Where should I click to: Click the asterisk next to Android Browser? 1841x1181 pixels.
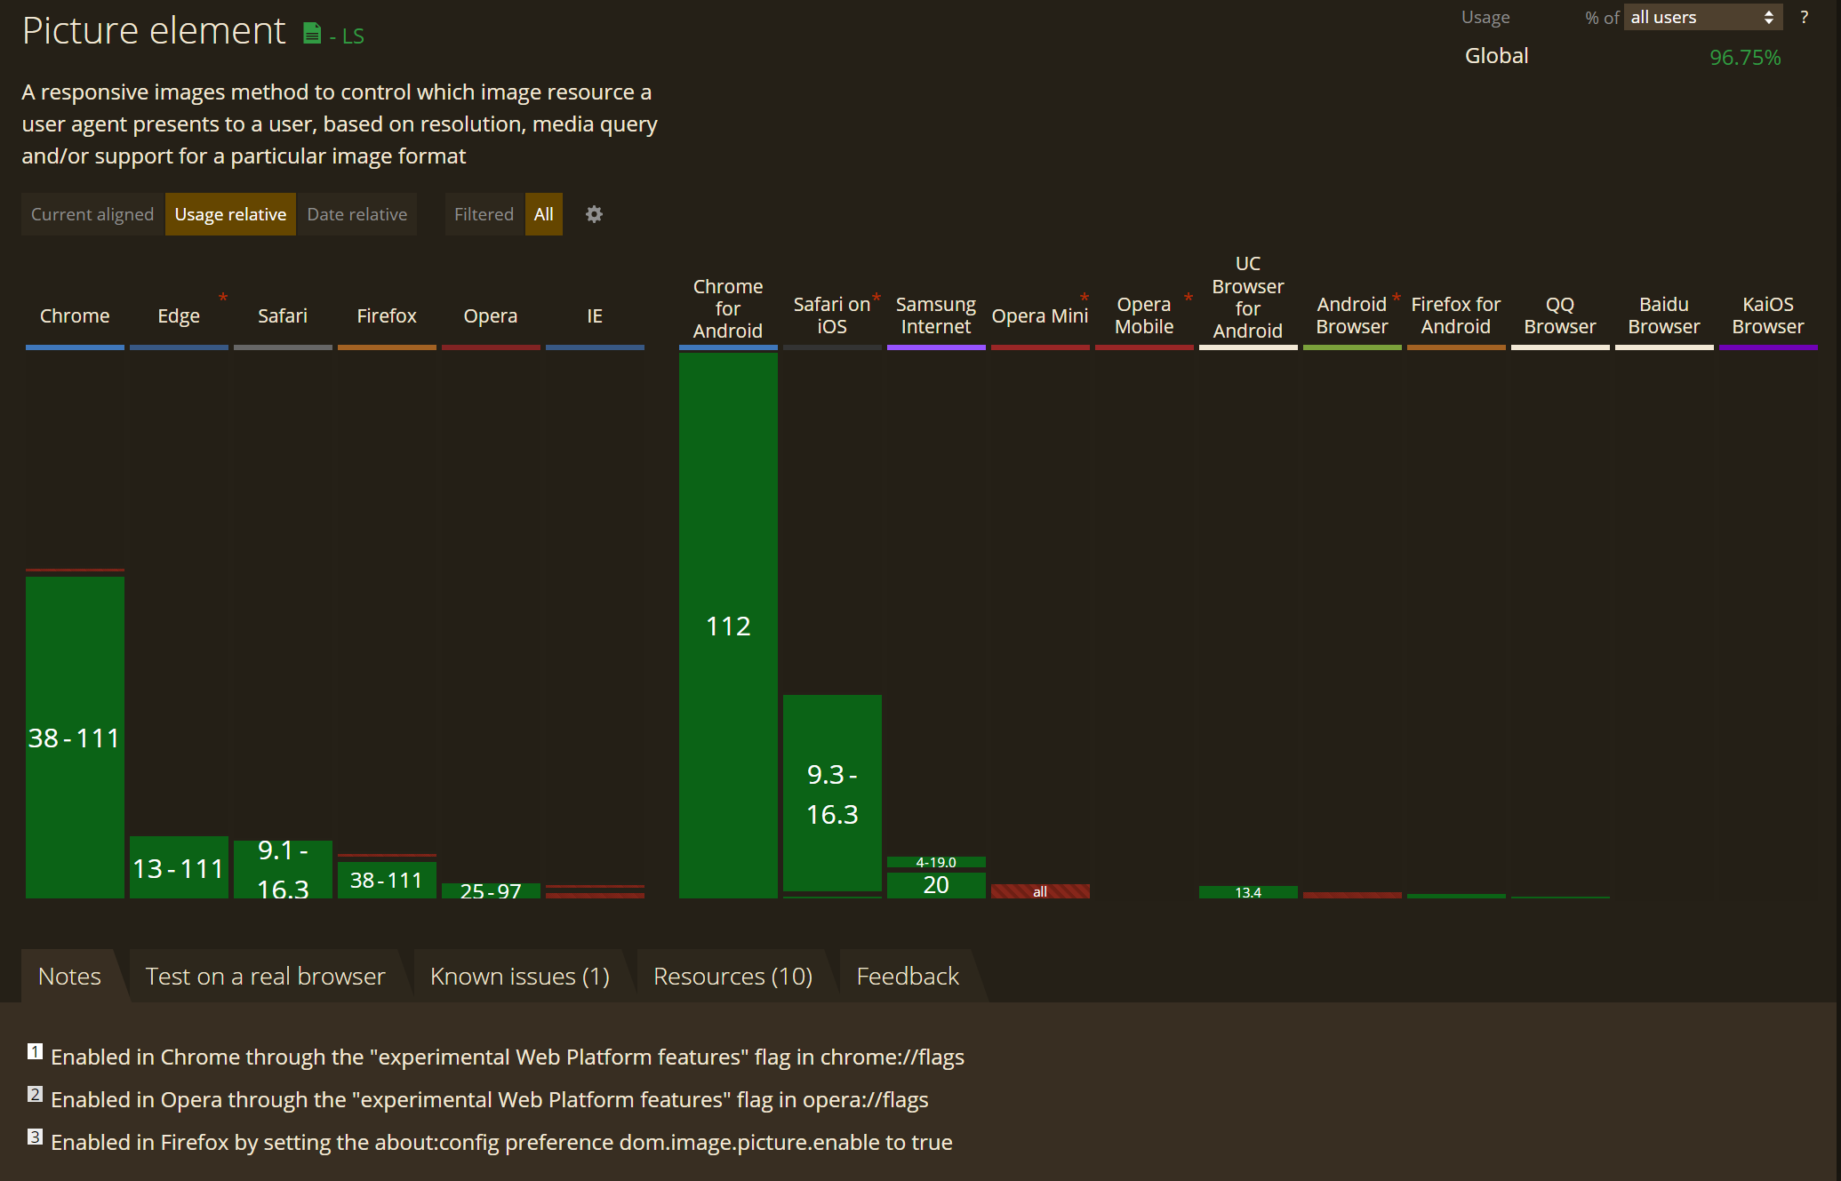[1397, 298]
